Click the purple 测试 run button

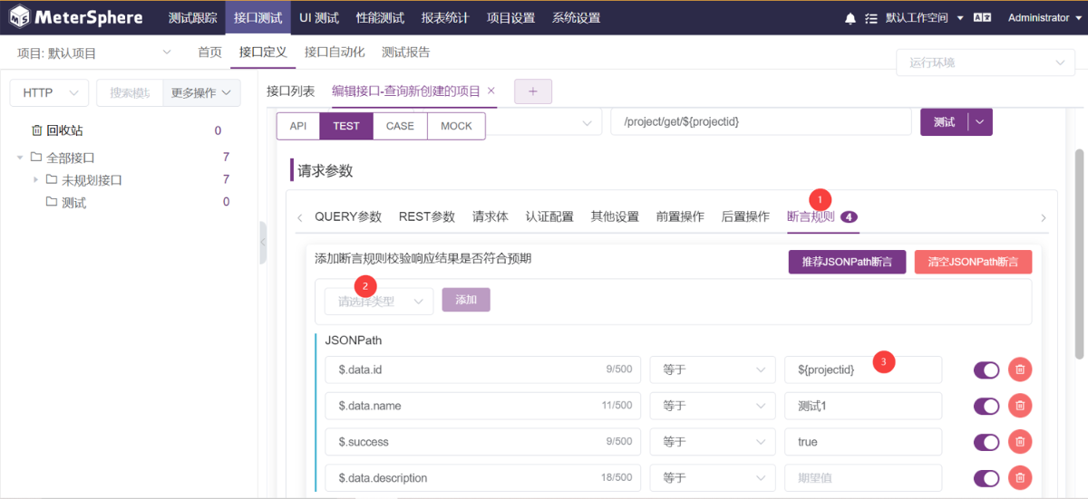(x=944, y=122)
